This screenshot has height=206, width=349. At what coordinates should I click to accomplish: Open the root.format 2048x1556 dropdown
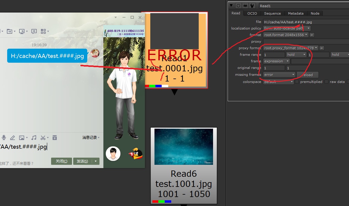[x=286, y=35]
